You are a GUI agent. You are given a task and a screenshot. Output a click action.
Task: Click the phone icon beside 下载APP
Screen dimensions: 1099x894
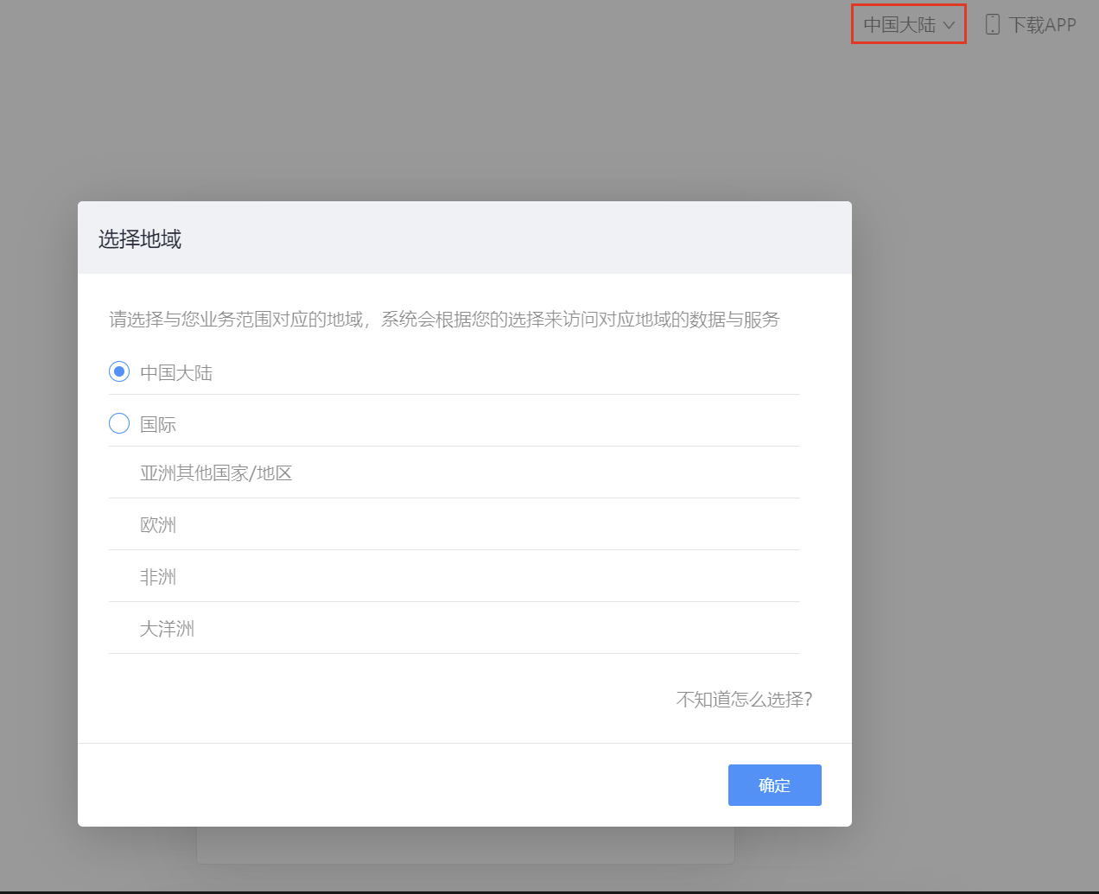(x=993, y=24)
